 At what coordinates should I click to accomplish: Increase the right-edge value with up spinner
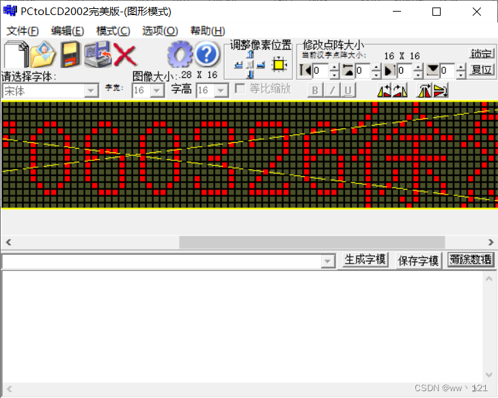(x=418, y=67)
